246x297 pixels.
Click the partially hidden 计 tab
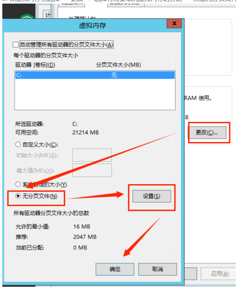point(47,15)
